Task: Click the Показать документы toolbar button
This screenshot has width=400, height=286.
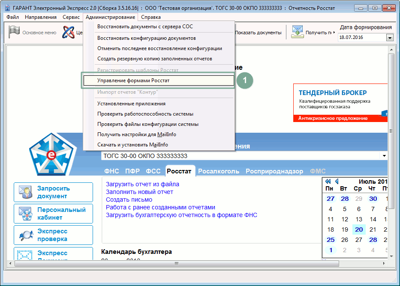Action: point(258,33)
